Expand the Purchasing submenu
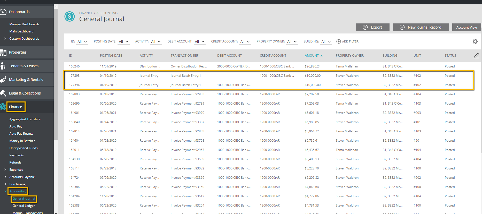Viewport: 482px width, 214px height. coord(5,184)
